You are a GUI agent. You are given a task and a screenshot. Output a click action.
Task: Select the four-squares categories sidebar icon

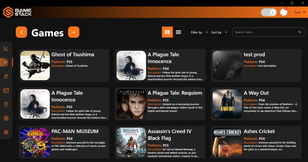(x=6, y=118)
